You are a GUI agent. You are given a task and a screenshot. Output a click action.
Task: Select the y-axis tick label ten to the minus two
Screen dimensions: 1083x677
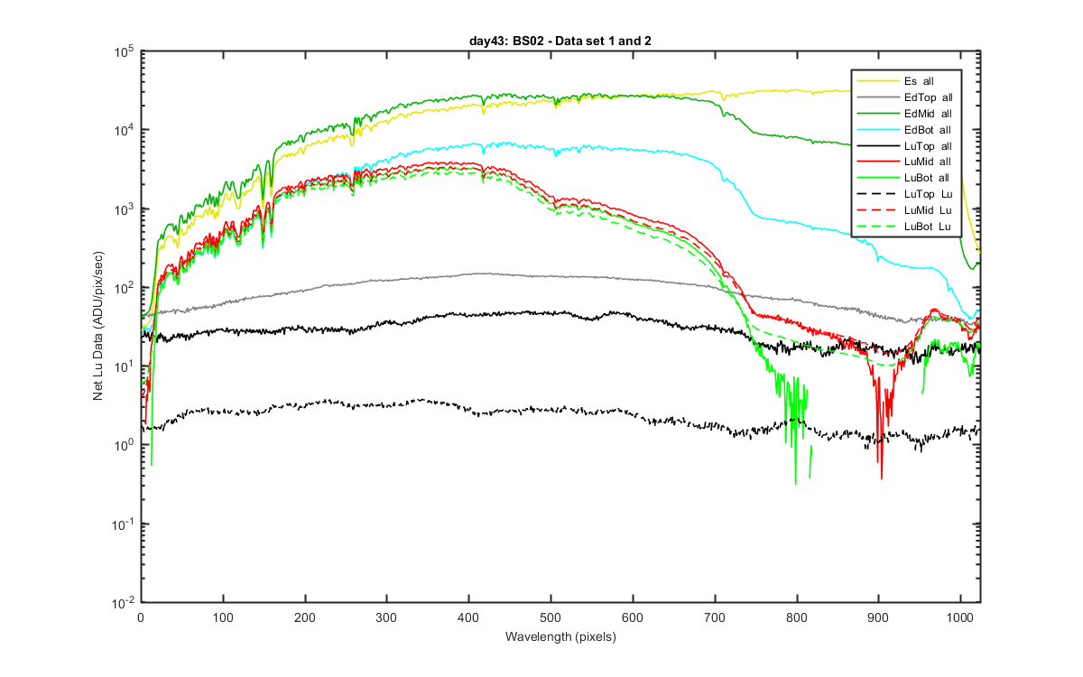[124, 601]
